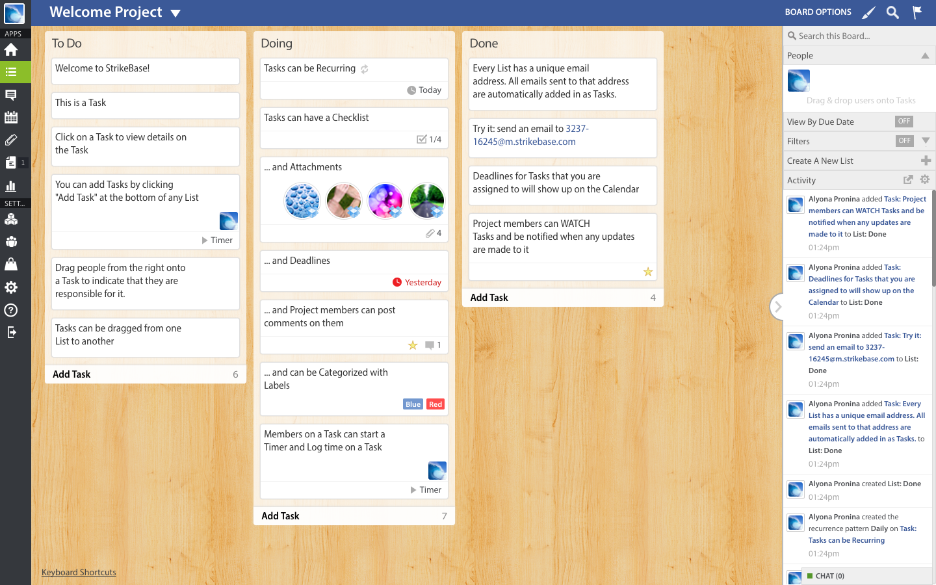Viewport: 936px width, 585px height.
Task: Click the user avatar in the People section
Action: tap(799, 81)
